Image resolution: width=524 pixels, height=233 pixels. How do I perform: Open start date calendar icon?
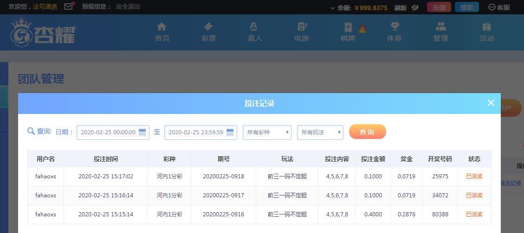point(142,132)
